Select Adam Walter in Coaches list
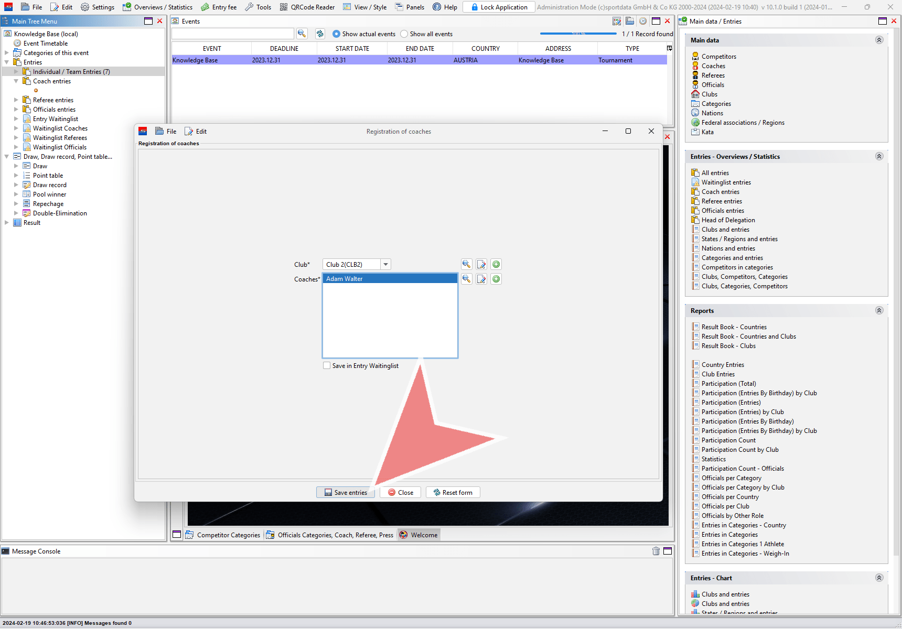 click(390, 279)
